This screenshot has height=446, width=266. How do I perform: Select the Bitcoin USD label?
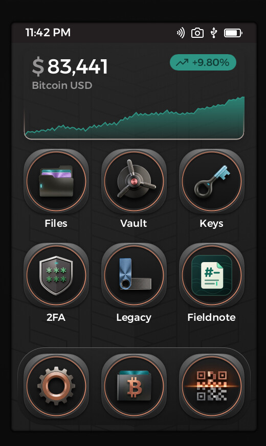[x=62, y=85]
